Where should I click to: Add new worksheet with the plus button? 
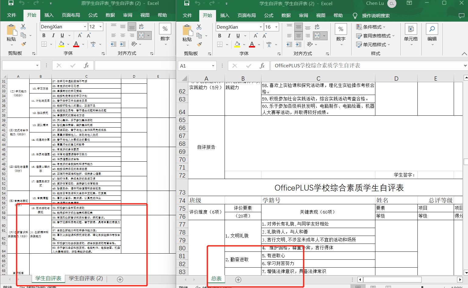click(238, 279)
